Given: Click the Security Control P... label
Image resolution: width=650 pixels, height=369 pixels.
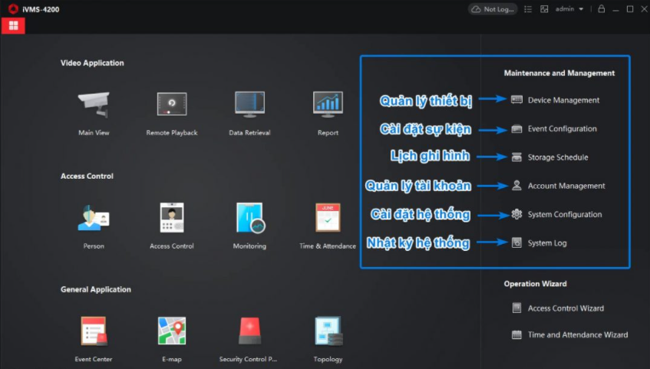Looking at the screenshot, I should tap(248, 359).
